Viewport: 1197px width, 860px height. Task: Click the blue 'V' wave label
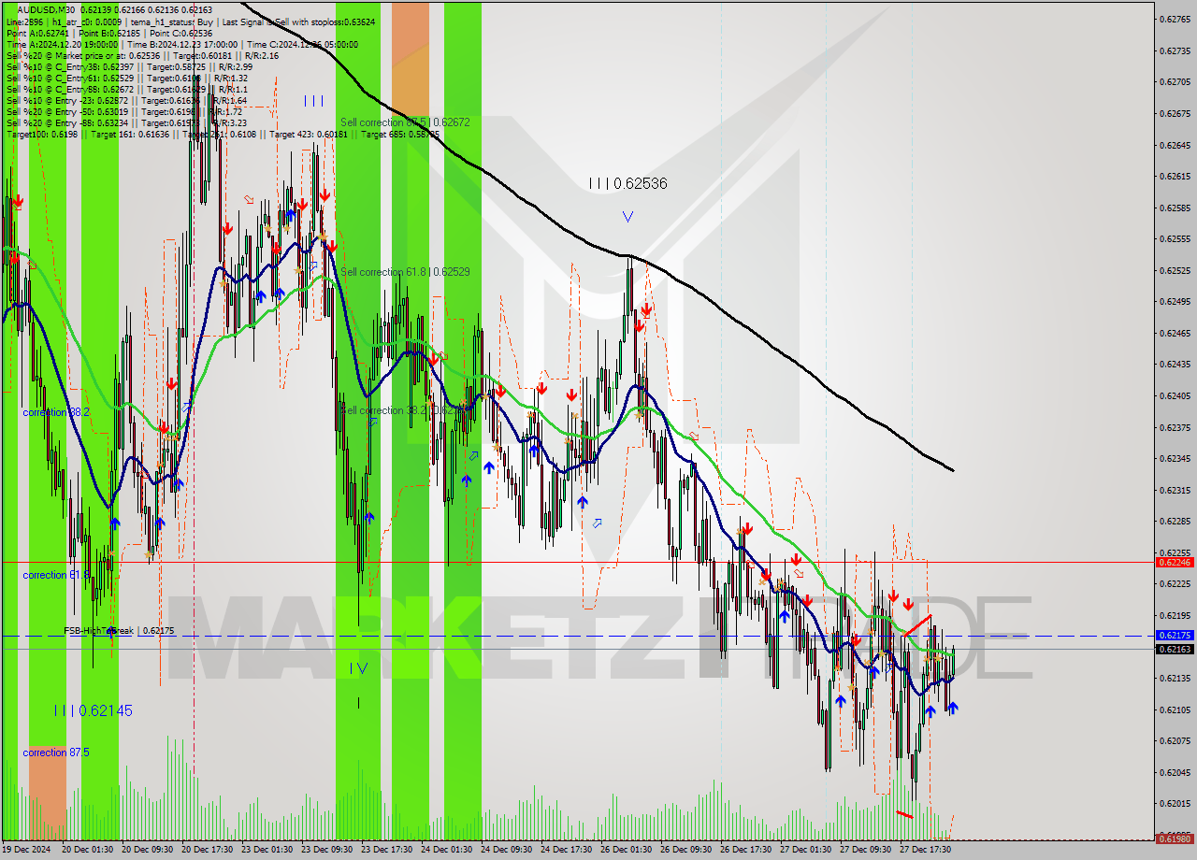(627, 217)
